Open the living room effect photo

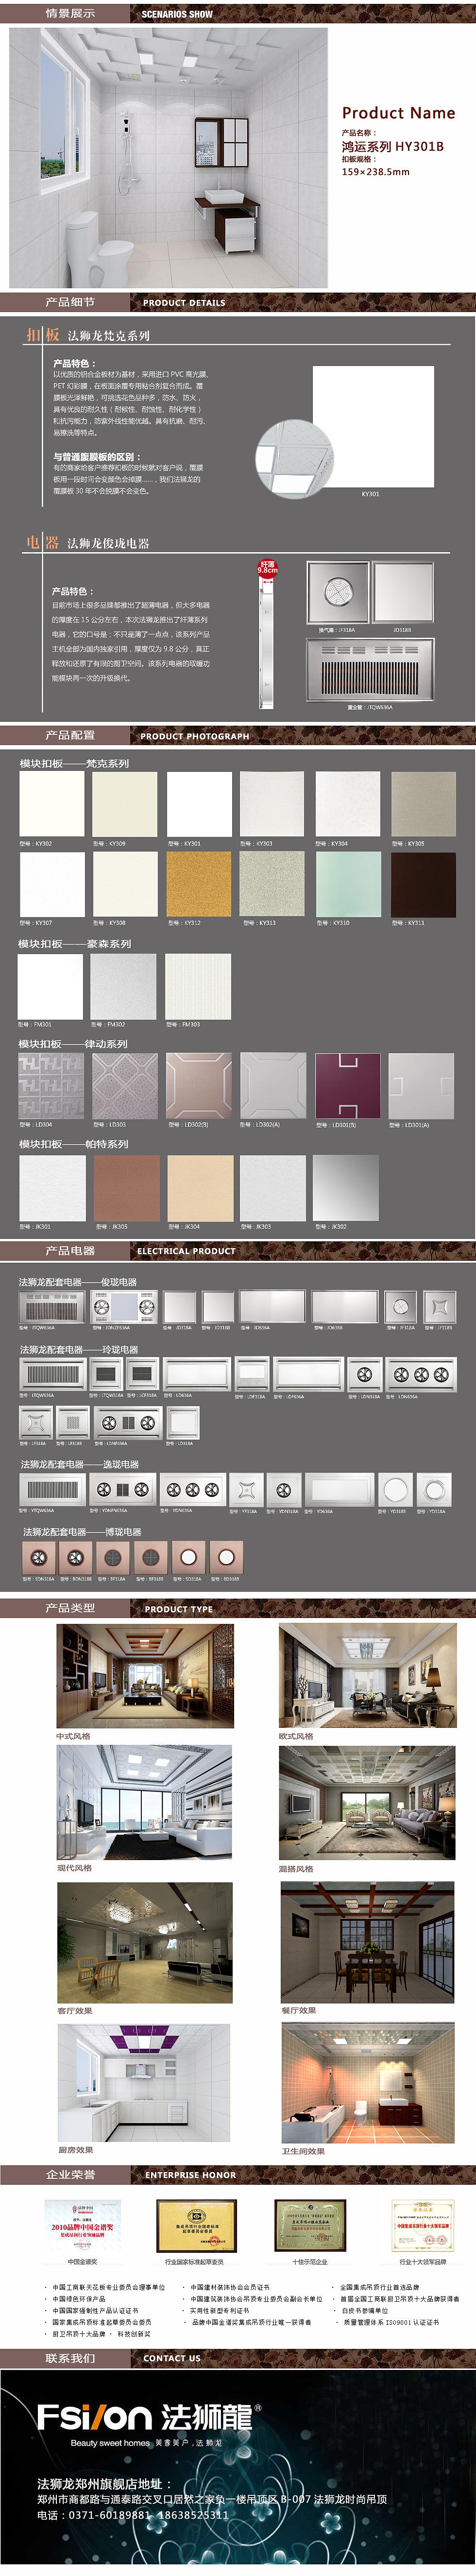[145, 1943]
